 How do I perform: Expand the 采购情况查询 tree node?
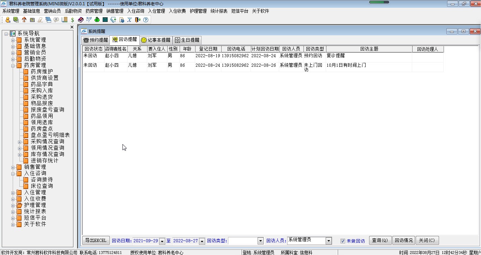coord(20,142)
